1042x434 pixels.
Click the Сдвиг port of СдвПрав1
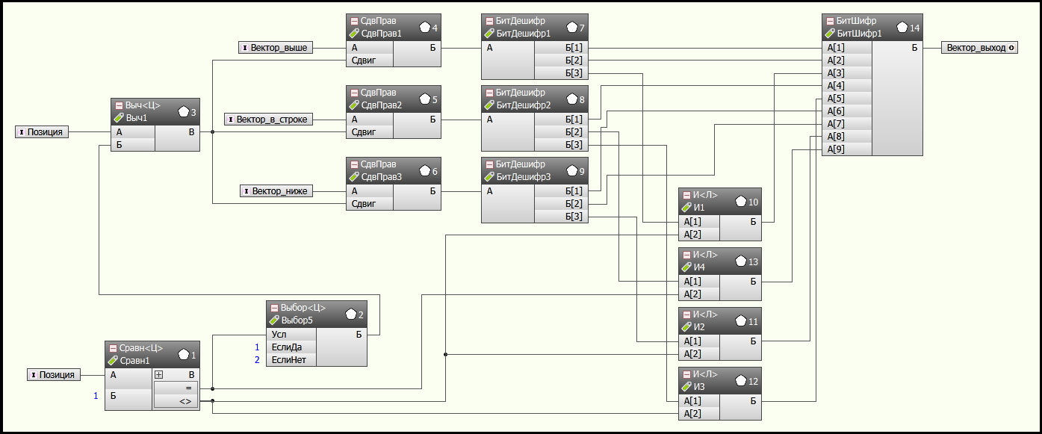tap(370, 61)
